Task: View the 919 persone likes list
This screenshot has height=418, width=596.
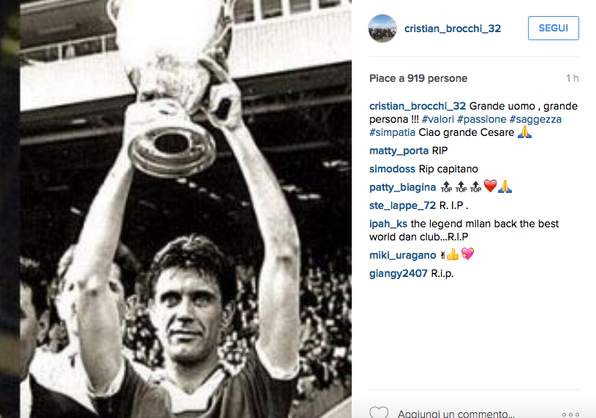Action: [x=437, y=78]
